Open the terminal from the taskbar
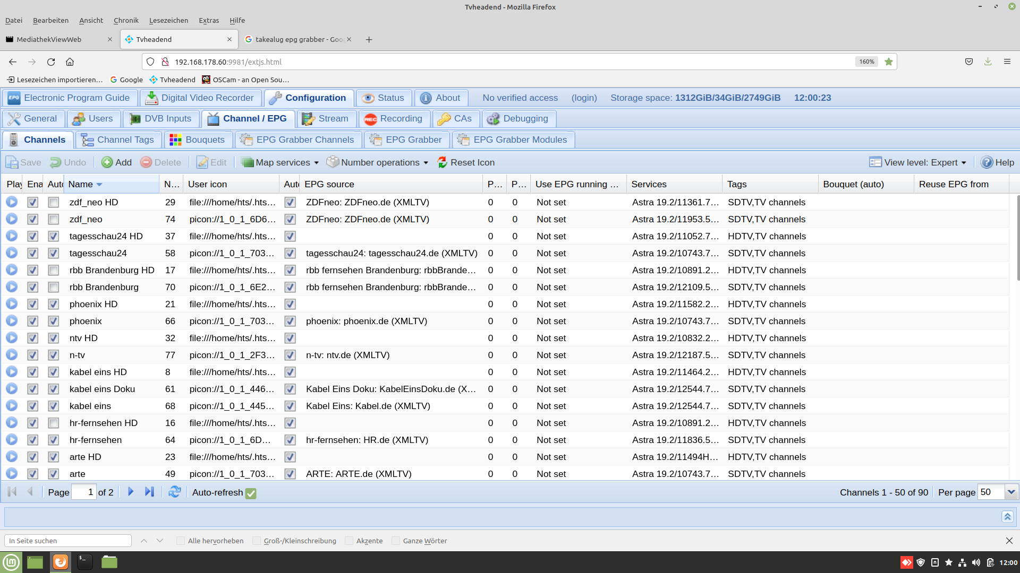1020x573 pixels. [x=84, y=562]
